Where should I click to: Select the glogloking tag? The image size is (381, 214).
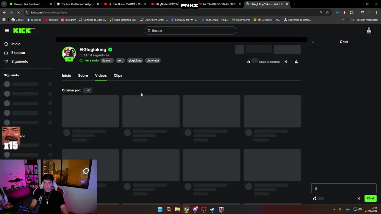click(135, 60)
